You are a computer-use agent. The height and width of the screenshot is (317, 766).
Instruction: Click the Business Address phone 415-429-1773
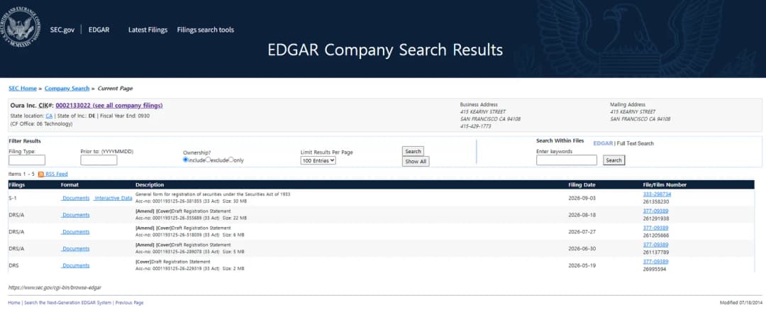[475, 126]
